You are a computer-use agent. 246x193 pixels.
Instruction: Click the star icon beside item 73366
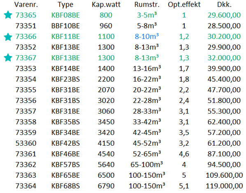8,37
